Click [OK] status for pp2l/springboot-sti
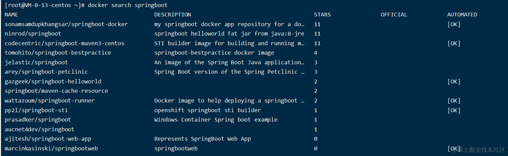Image resolution: width=508 pixels, height=156 pixels. coord(454,110)
